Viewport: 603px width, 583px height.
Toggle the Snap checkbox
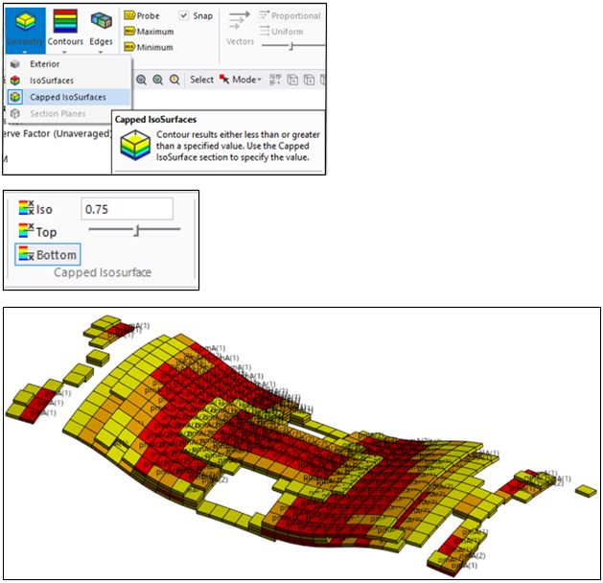pyautogui.click(x=184, y=15)
